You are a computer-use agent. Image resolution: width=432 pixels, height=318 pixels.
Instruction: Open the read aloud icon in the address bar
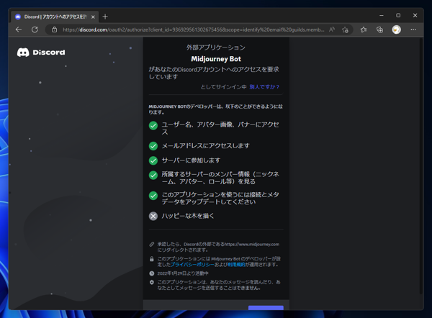point(332,29)
